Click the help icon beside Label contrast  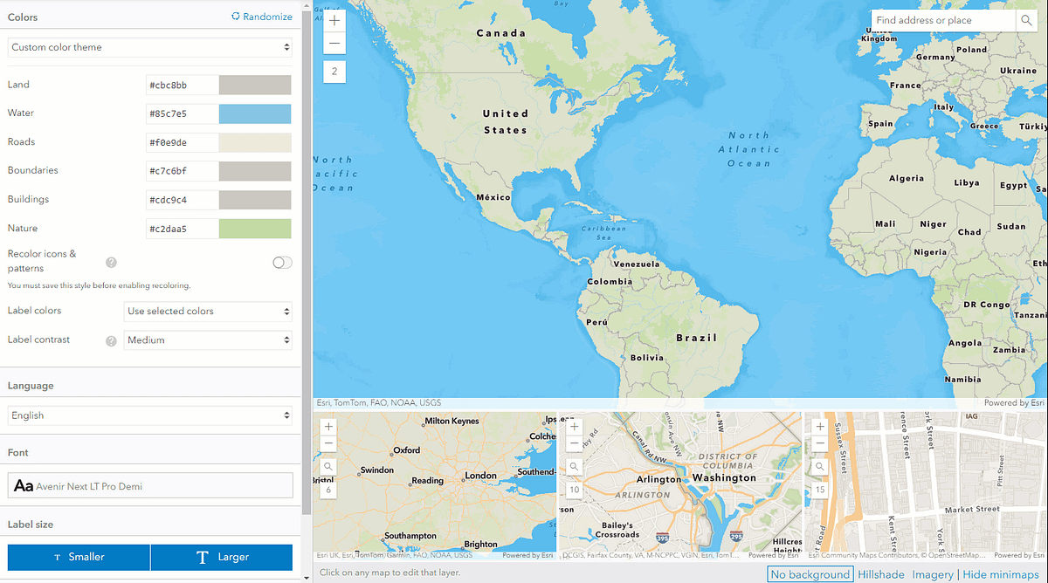point(111,340)
